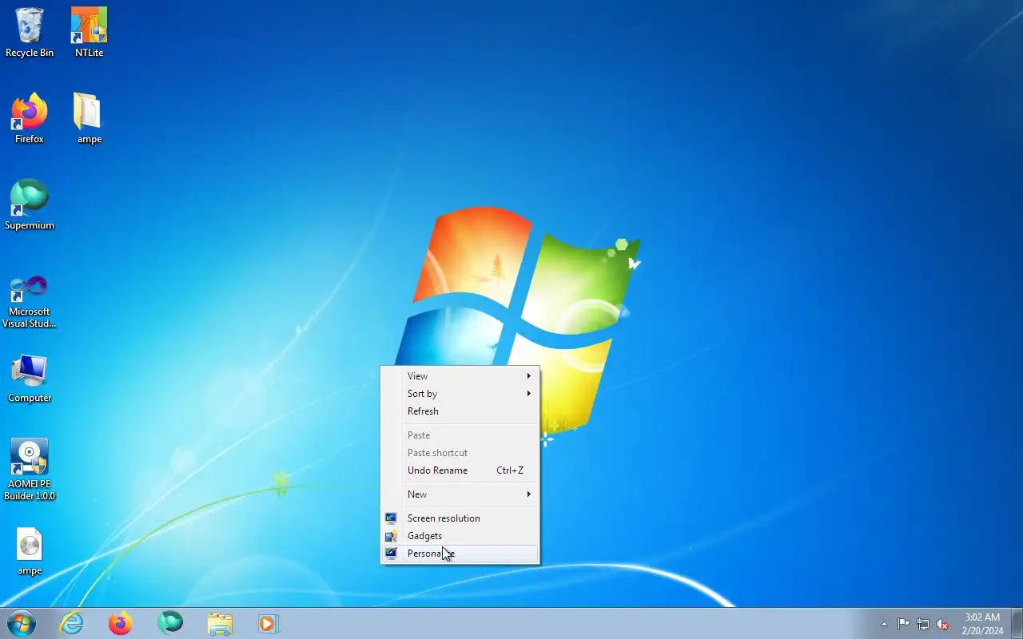Launch Firefox from the taskbar
The width and height of the screenshot is (1023, 639).
121,623
